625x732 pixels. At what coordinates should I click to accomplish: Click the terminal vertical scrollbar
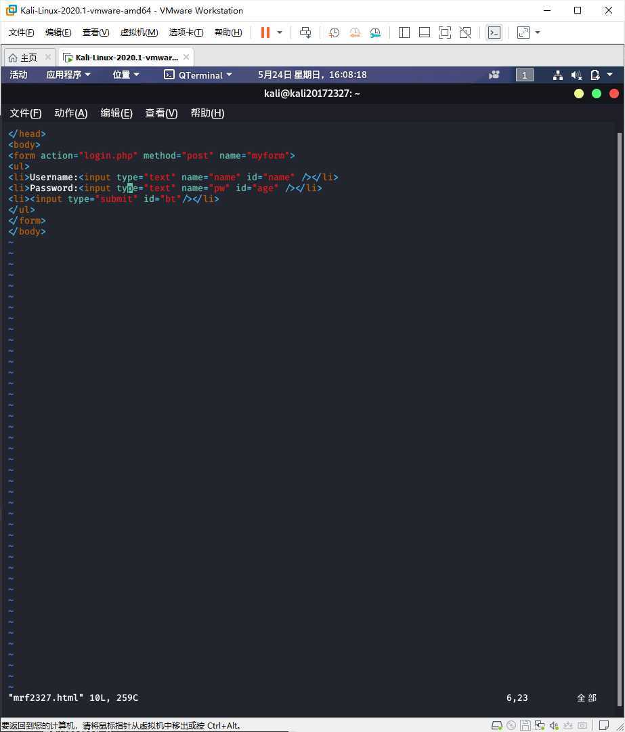coord(620,419)
